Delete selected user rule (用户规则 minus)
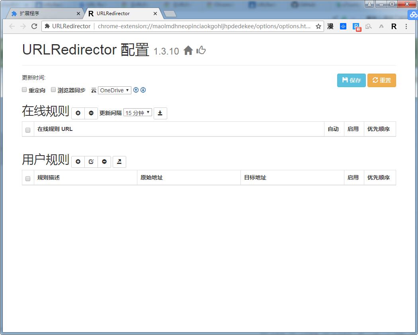Screen dimensions: 418x335 [104, 162]
